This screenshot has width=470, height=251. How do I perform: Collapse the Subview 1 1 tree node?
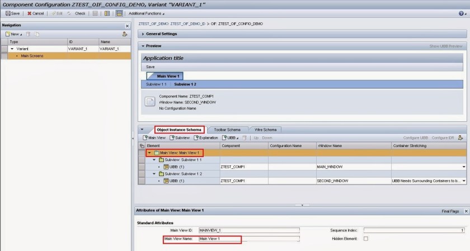click(x=154, y=159)
